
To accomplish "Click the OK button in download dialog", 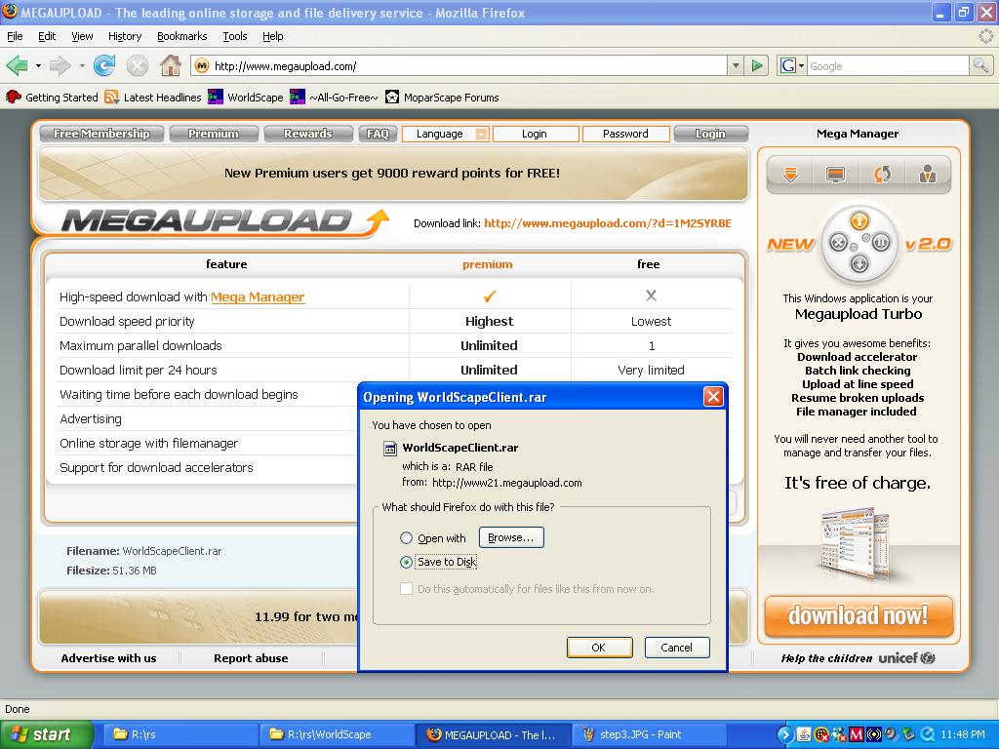I will click(600, 648).
